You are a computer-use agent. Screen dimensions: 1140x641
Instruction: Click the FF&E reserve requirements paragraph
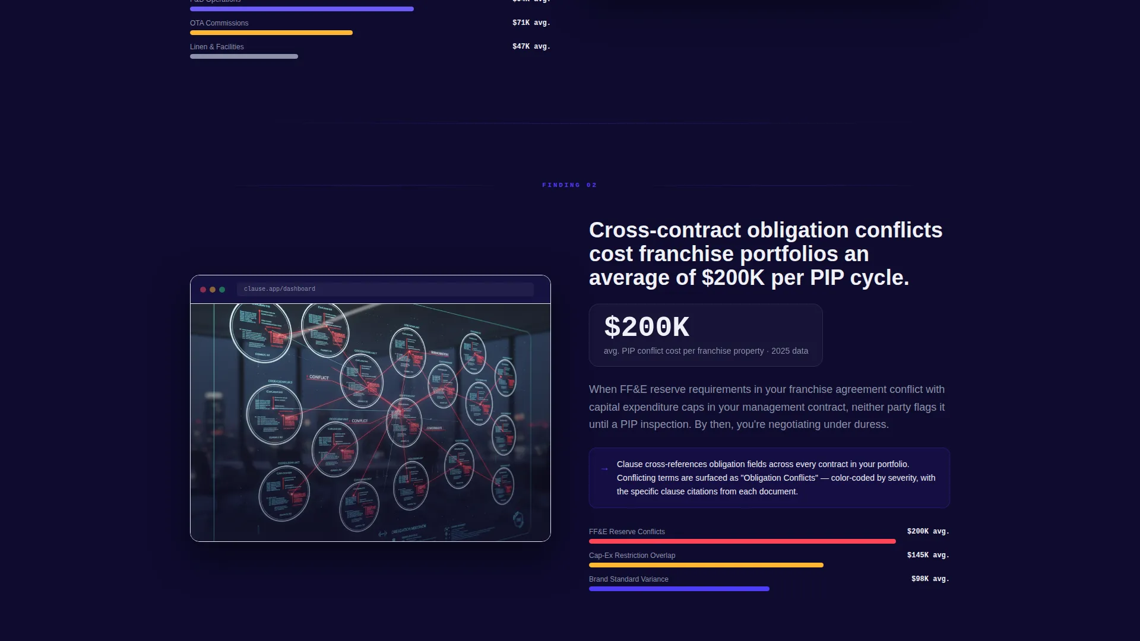click(x=767, y=407)
